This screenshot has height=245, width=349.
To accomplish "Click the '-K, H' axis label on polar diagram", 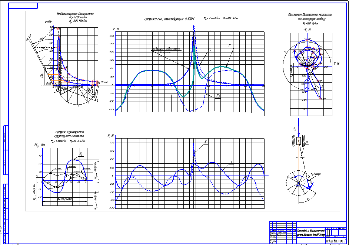I will coord(307,30).
